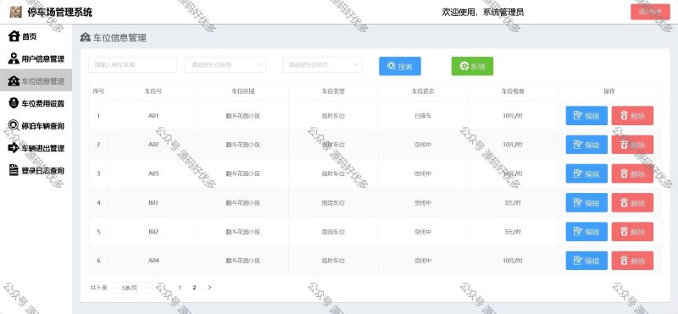
Task: Click cell A01 in 车位号 column
Action: coord(153,116)
